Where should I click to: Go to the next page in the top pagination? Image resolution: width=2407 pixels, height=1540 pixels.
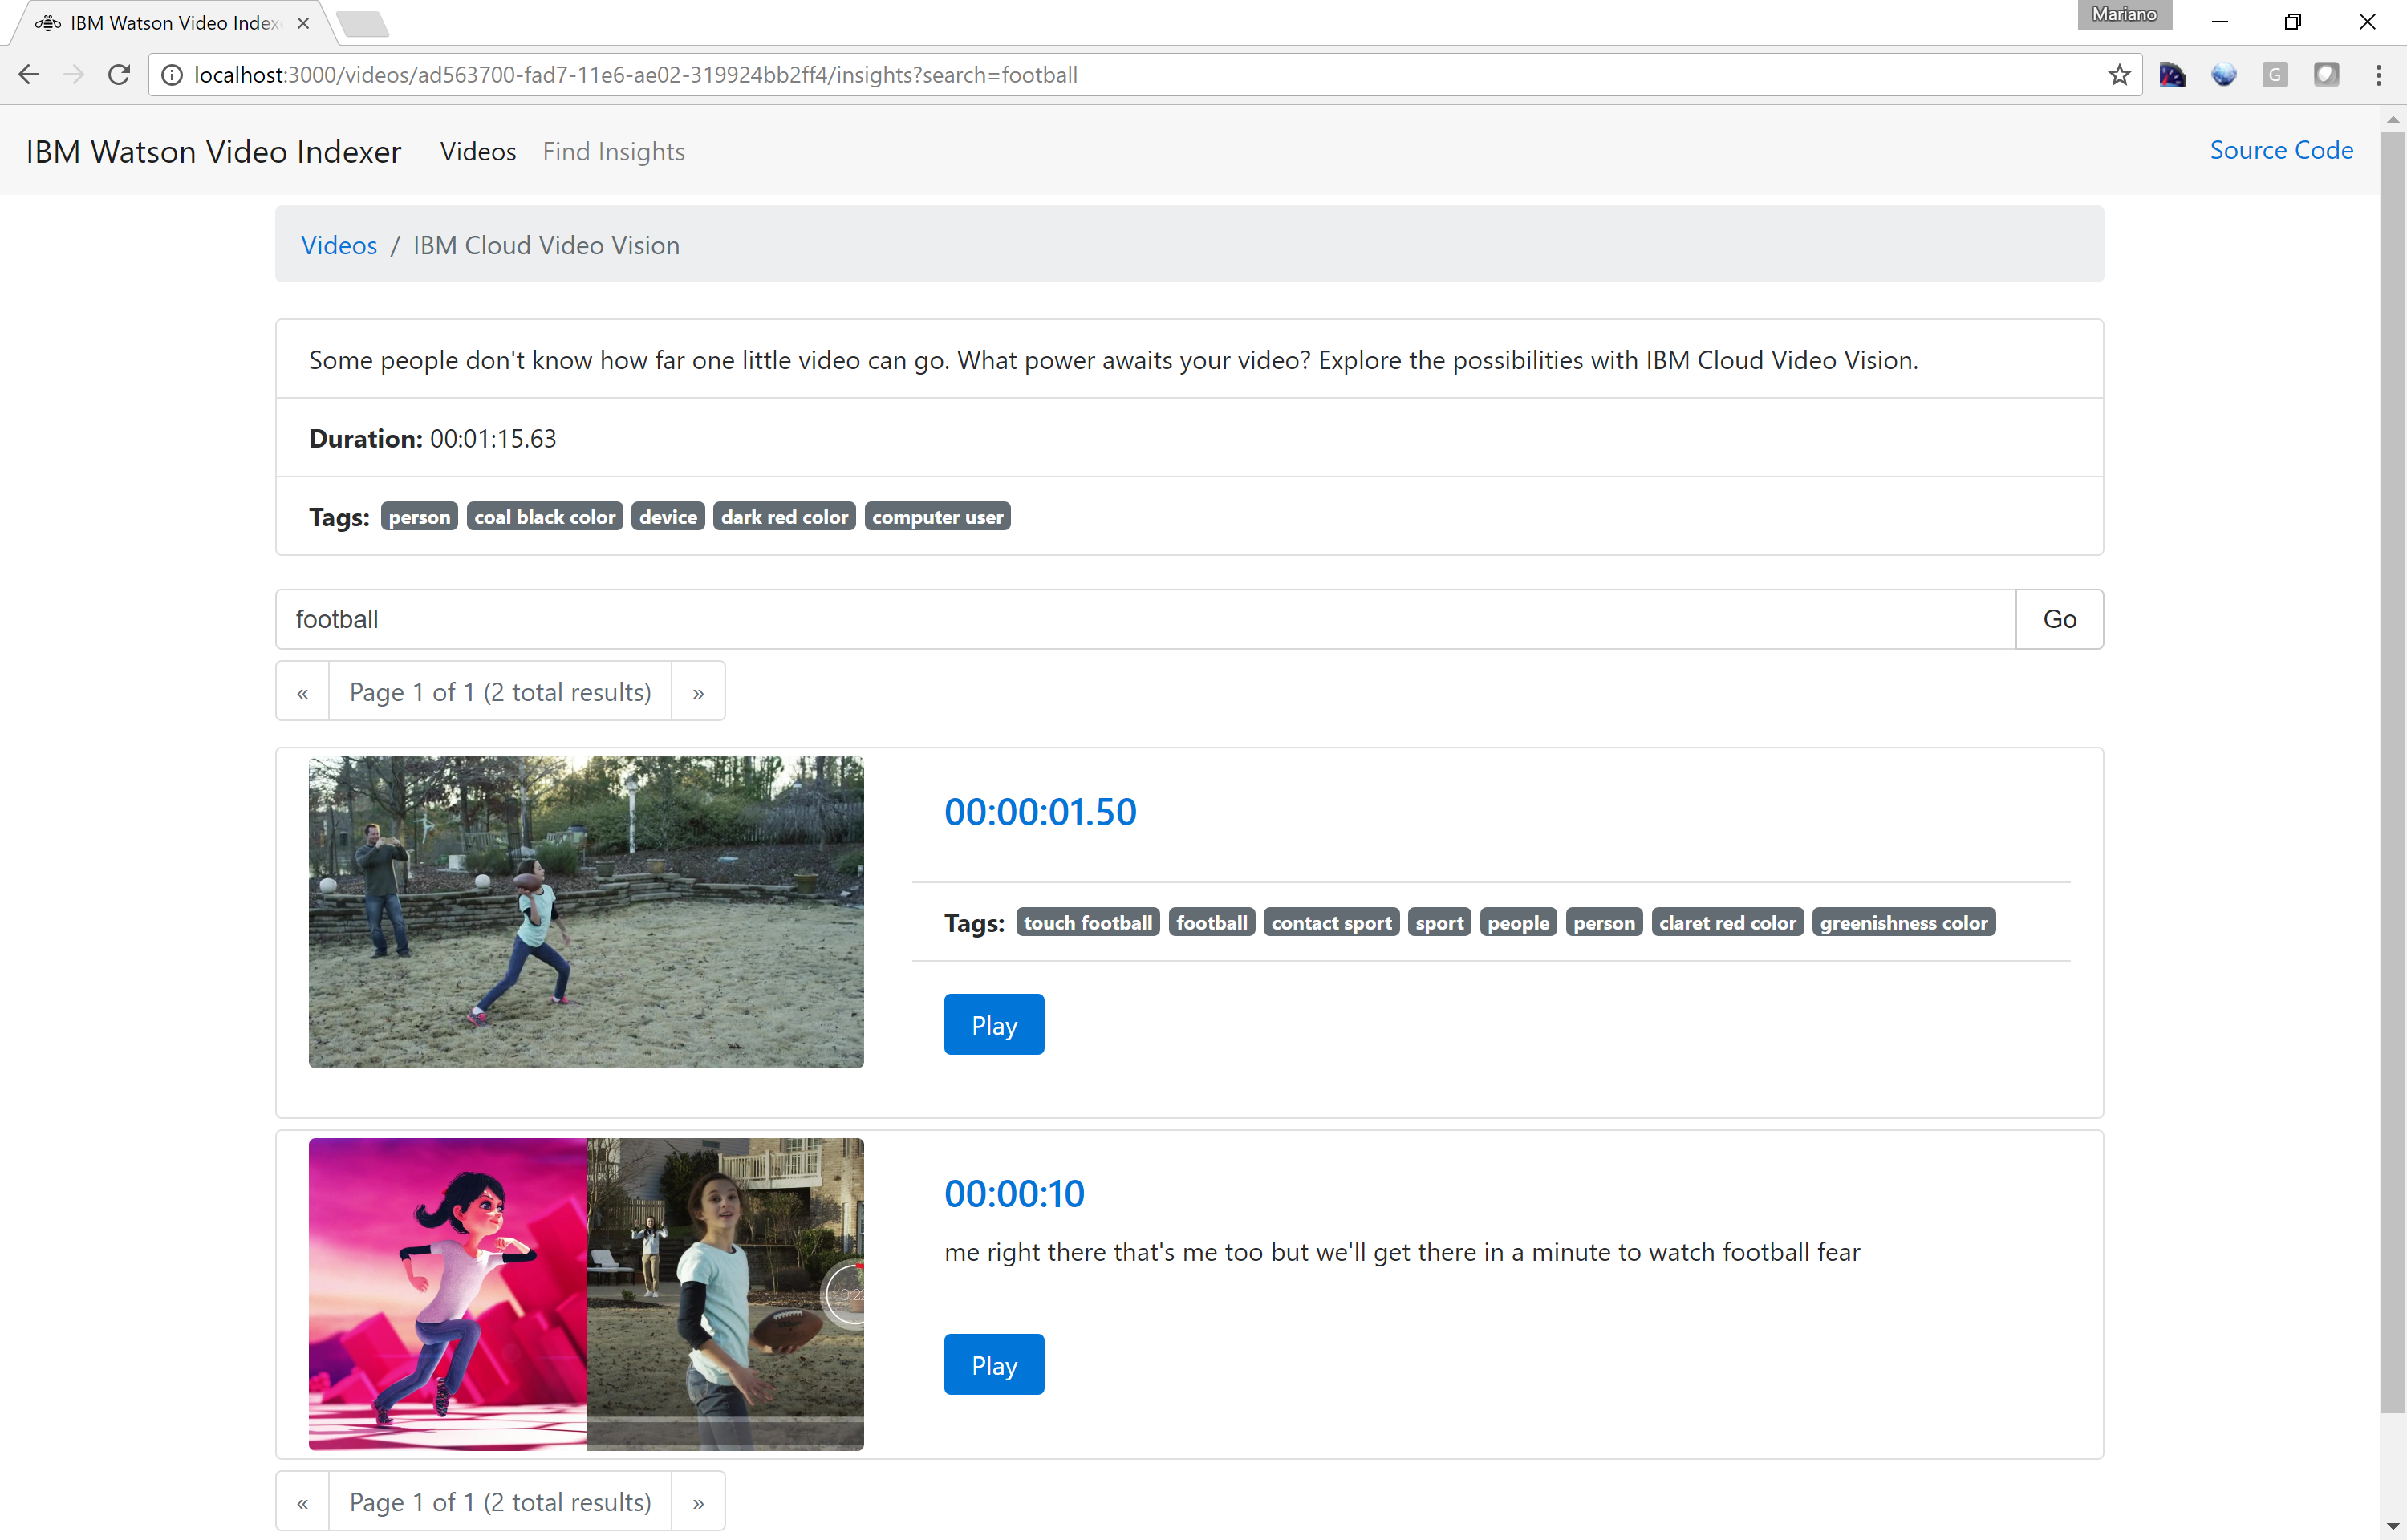click(698, 692)
